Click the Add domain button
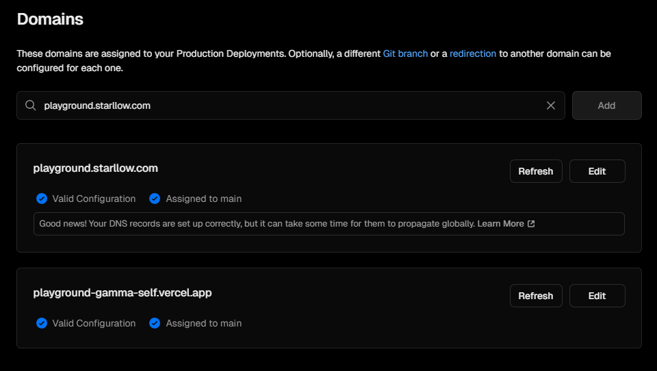The image size is (657, 371). point(607,105)
